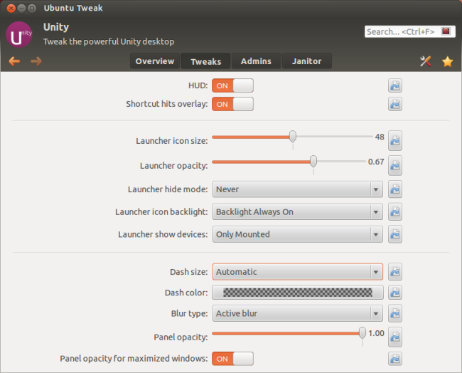Screen dimensions: 462x373
Task: Open the Launcher icon backlight dropdown
Action: 298,211
